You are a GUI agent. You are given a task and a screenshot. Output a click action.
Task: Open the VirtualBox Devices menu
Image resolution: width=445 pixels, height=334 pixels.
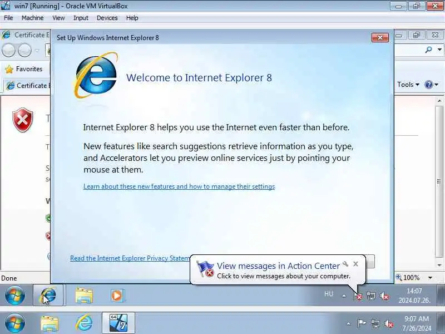[x=107, y=18]
